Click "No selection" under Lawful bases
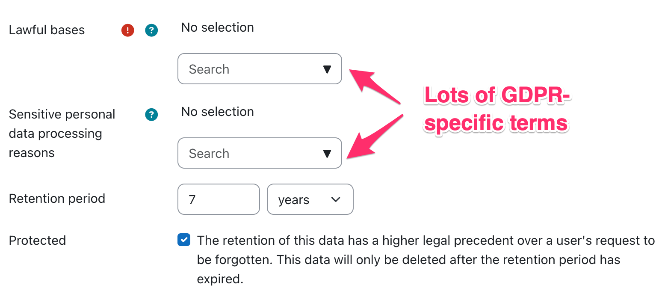 point(217,27)
